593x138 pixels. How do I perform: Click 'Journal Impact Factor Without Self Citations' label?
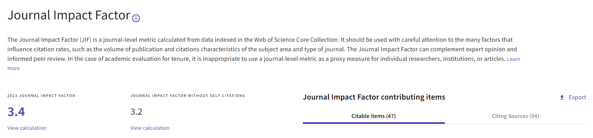click(x=188, y=96)
